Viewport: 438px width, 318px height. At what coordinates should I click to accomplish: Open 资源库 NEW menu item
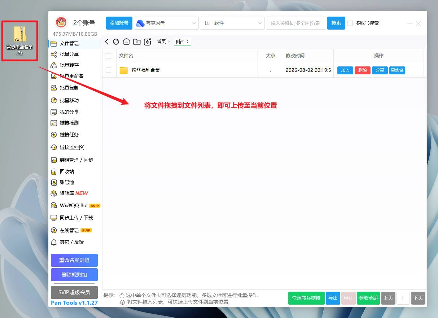[75, 193]
